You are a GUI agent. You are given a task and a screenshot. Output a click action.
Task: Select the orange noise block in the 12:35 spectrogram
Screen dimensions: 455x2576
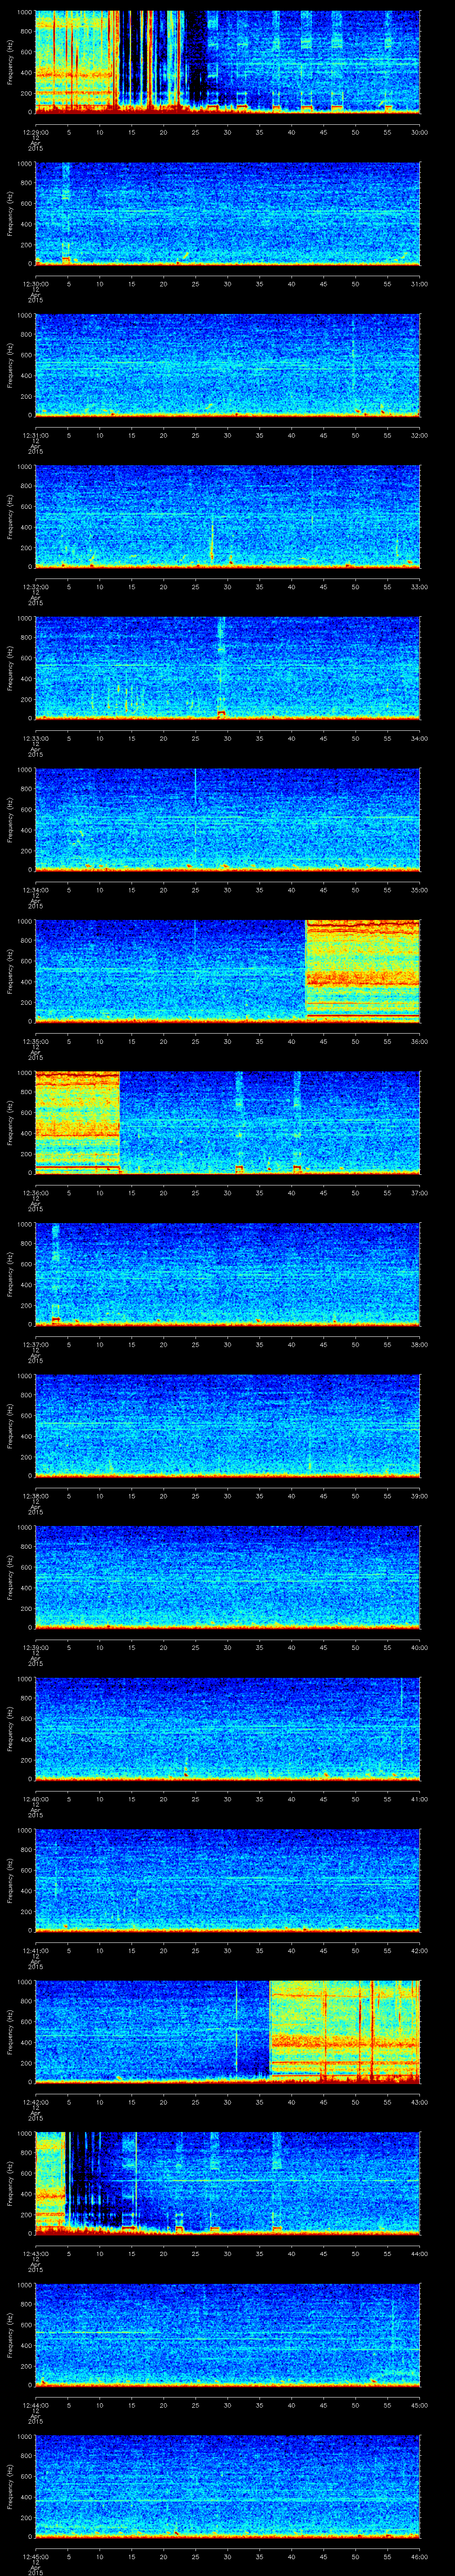(362, 971)
